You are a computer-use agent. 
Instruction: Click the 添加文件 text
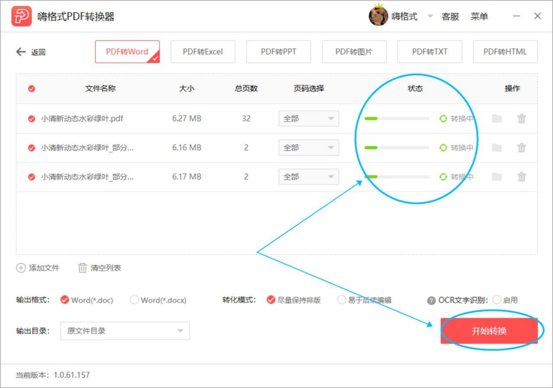44,268
